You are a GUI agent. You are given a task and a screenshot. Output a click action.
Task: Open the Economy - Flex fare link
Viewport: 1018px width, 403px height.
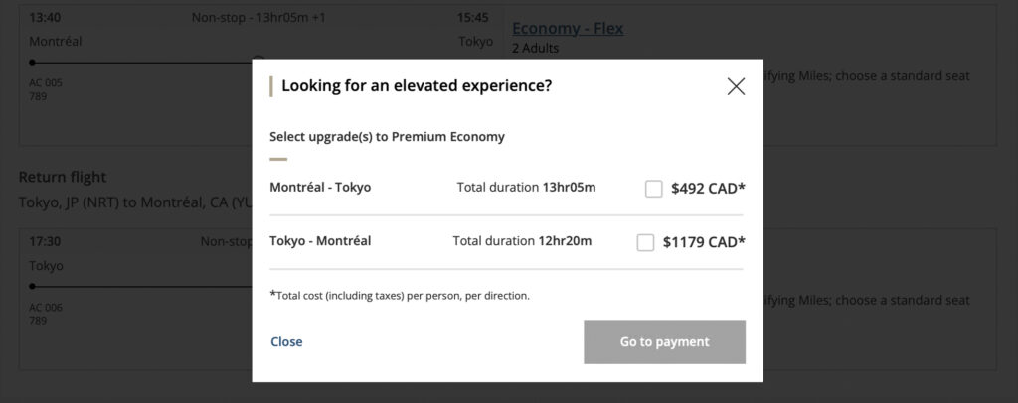click(x=568, y=28)
